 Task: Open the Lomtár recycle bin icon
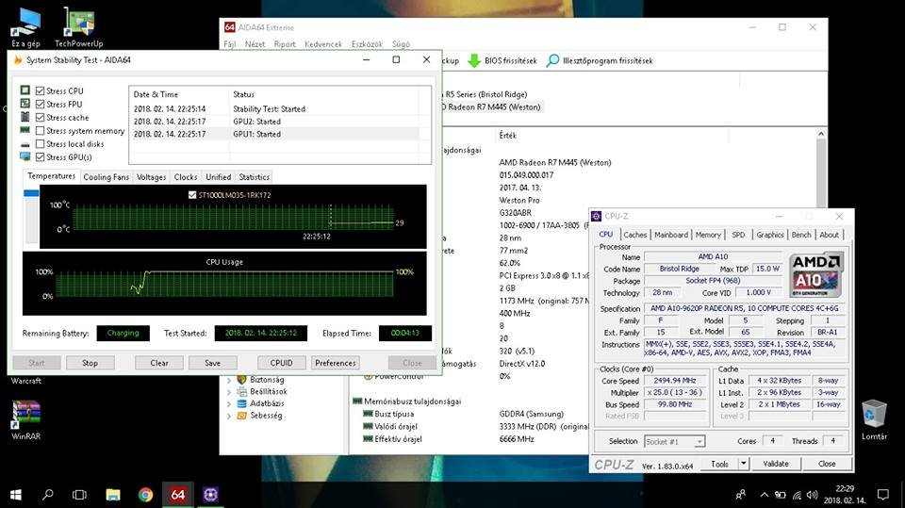[x=874, y=419]
